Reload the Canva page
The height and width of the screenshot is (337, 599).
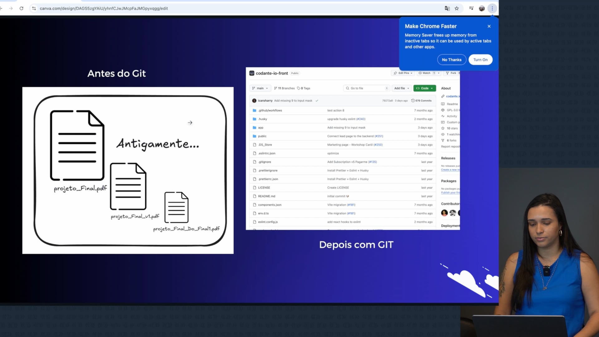(21, 8)
